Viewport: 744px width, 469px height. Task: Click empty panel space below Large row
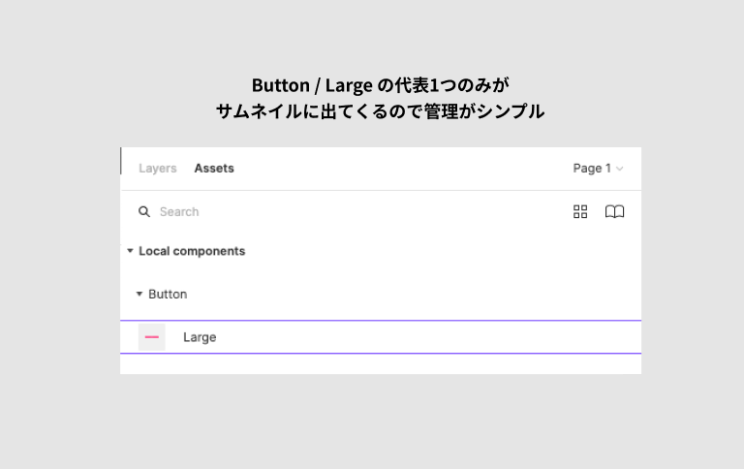click(380, 364)
